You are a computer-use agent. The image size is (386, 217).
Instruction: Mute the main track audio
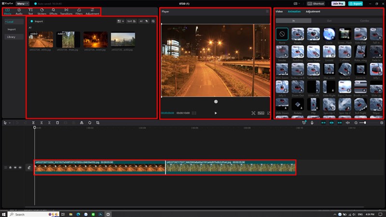tap(20, 167)
